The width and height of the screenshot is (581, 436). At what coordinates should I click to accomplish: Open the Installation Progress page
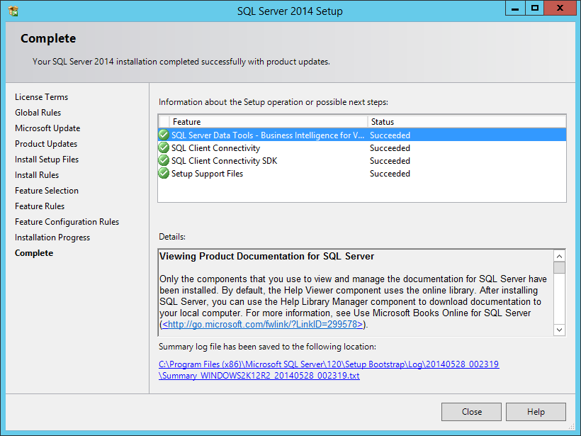[52, 237]
